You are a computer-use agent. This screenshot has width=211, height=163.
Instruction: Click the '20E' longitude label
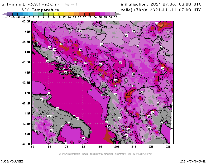[x=117, y=147]
